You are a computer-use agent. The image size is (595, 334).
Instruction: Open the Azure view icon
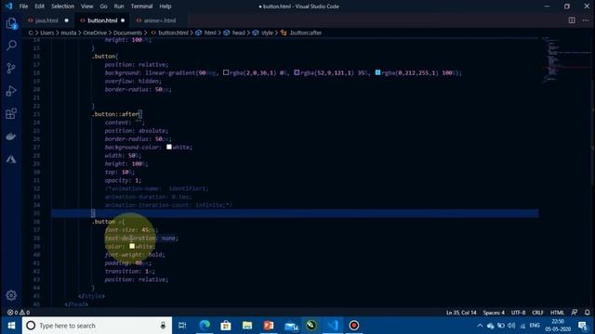tap(11, 159)
